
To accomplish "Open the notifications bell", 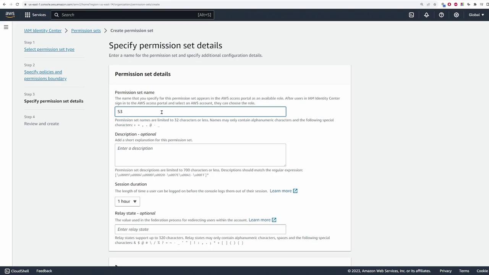I will [426, 15].
